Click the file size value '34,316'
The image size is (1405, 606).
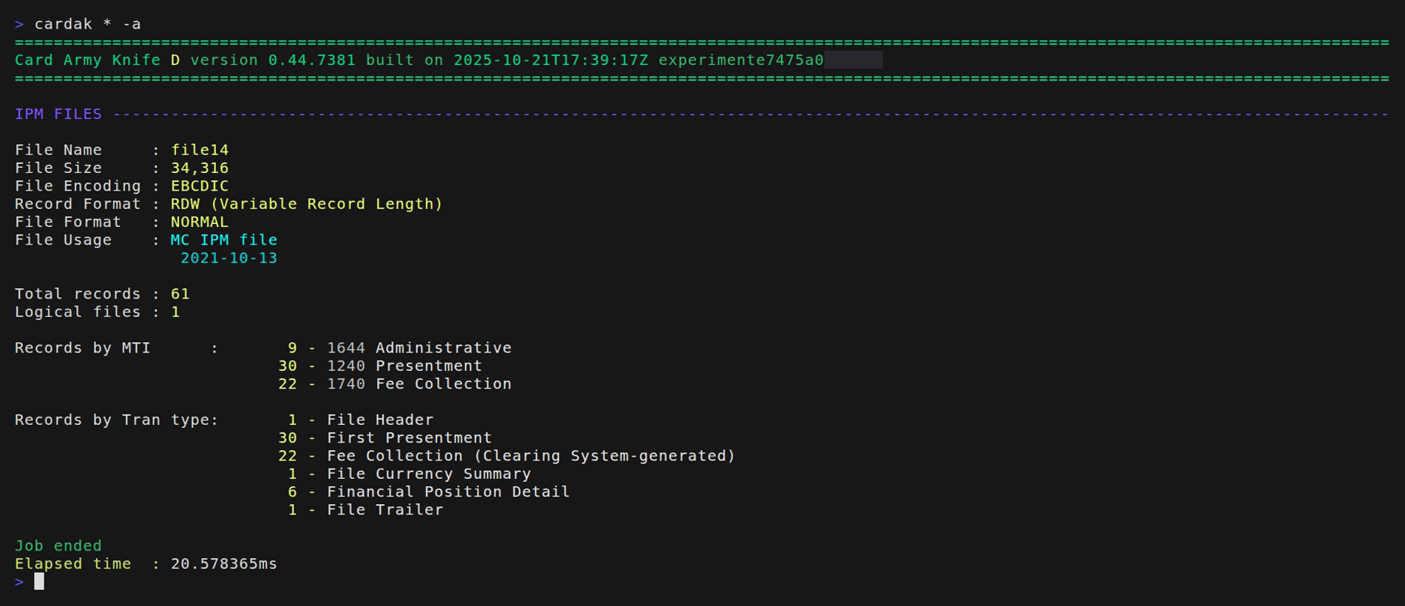pyautogui.click(x=200, y=168)
